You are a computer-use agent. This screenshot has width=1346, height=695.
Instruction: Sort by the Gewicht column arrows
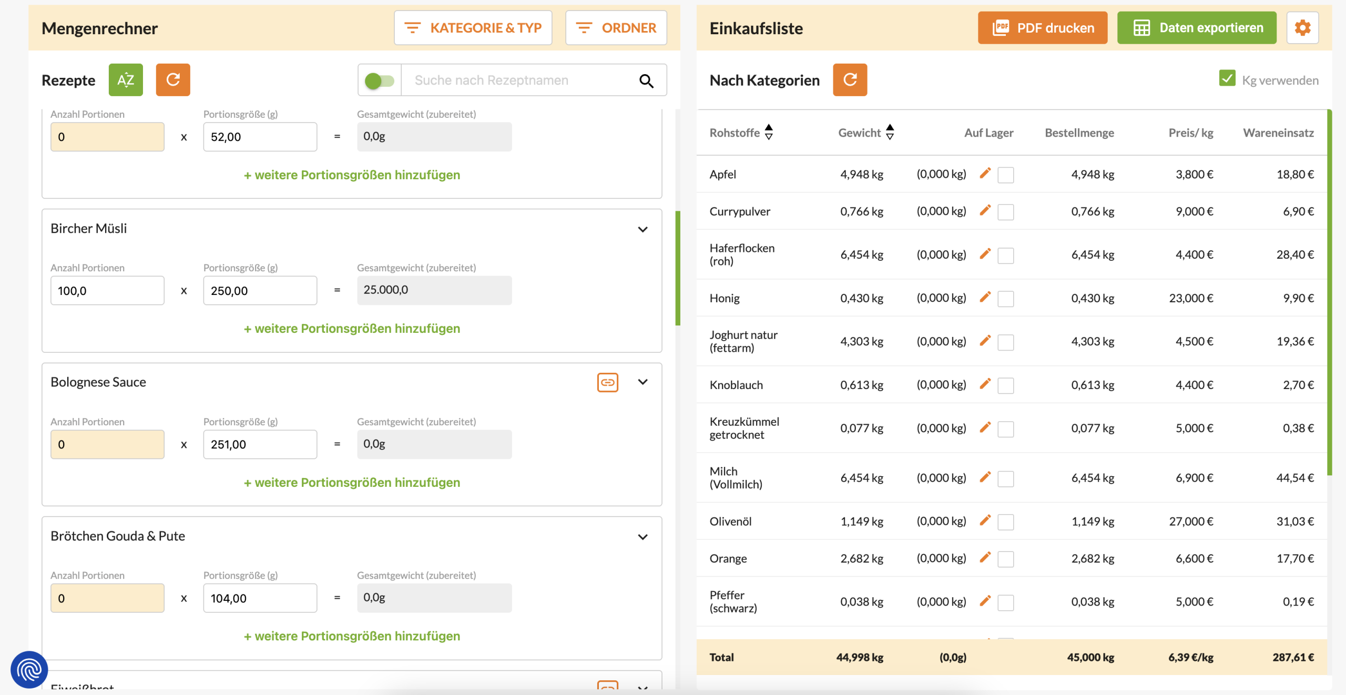point(890,132)
